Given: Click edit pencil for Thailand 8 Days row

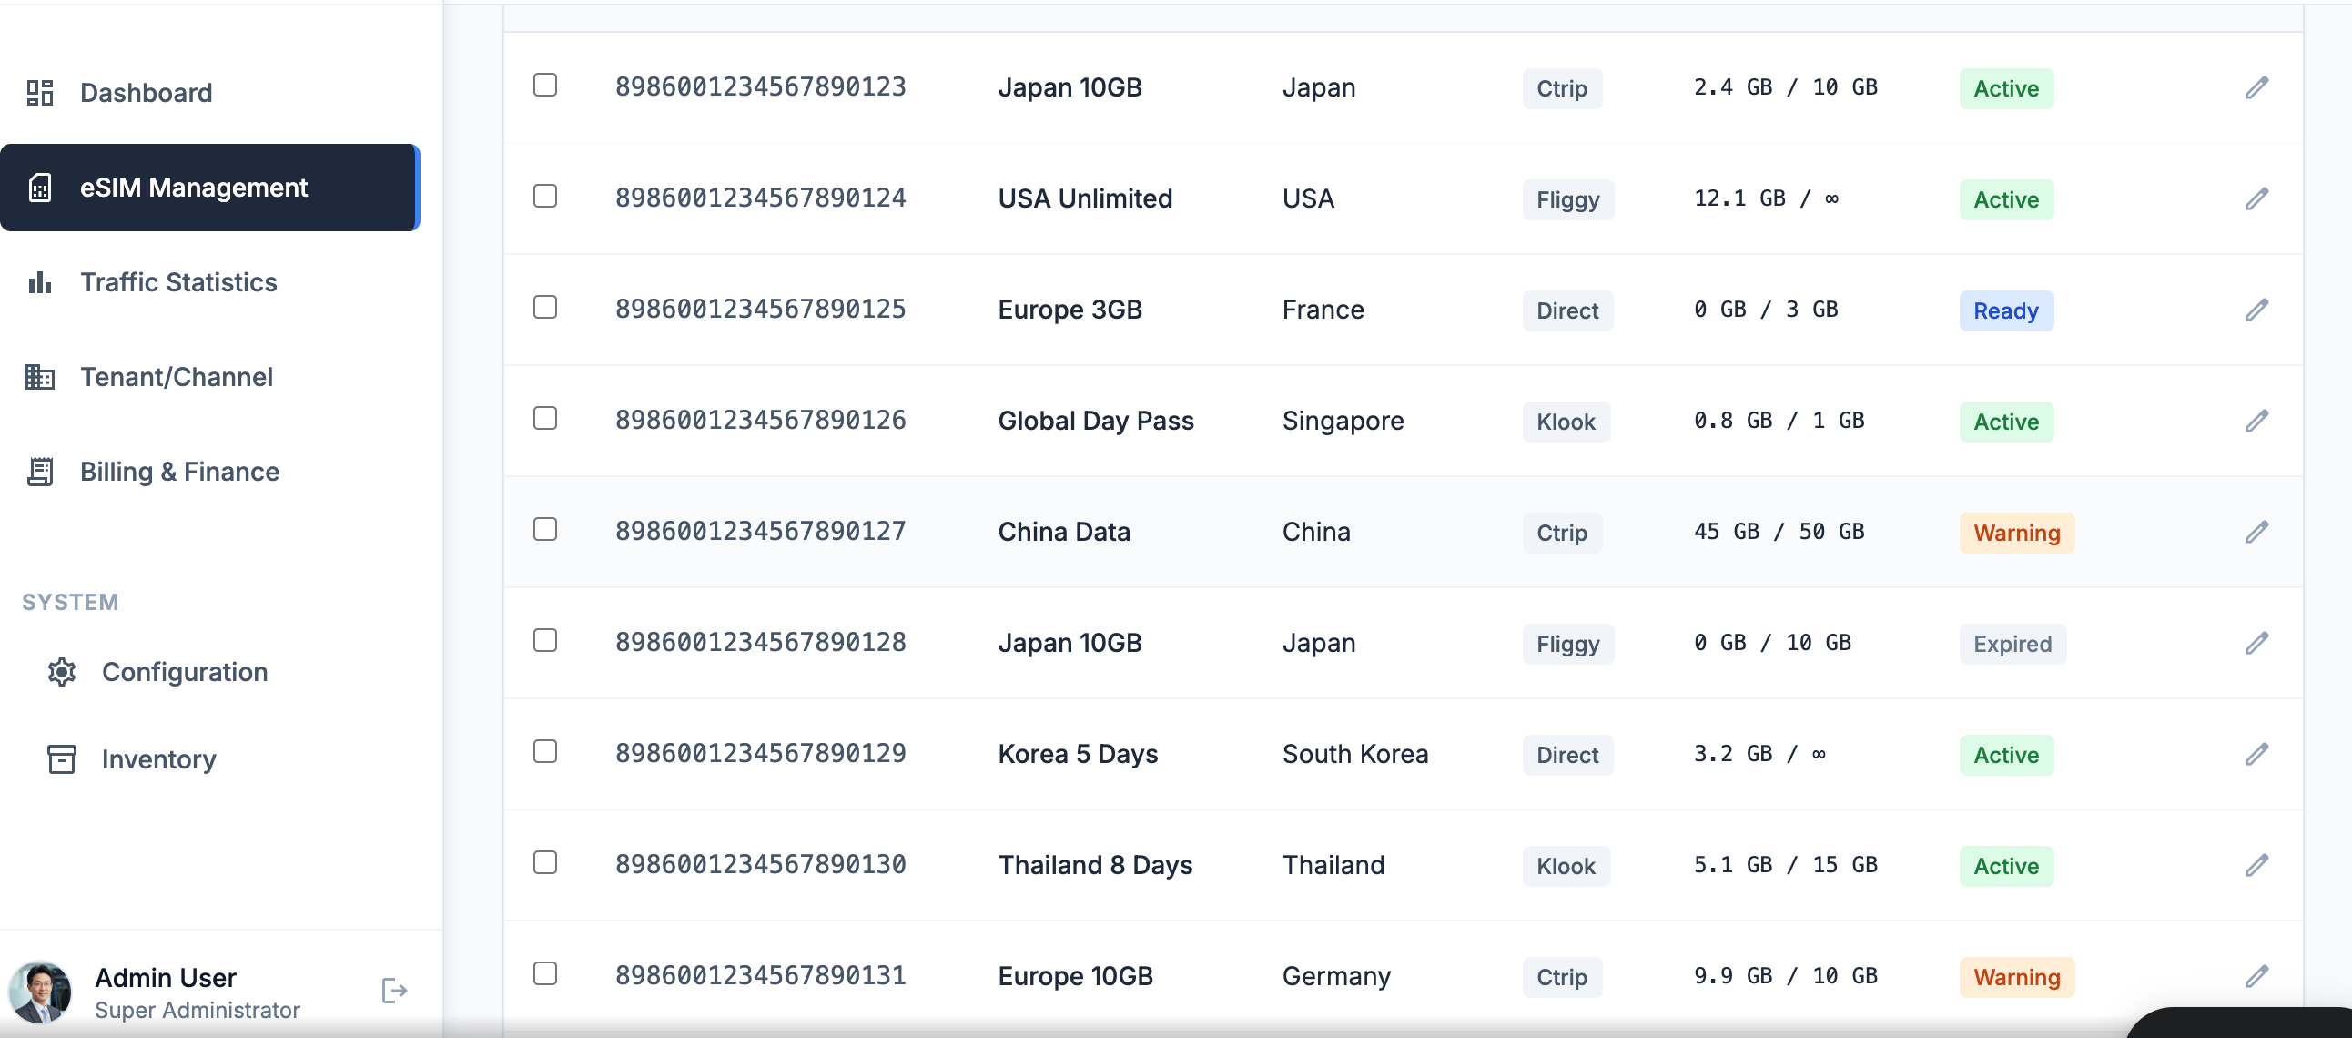Looking at the screenshot, I should (2256, 865).
